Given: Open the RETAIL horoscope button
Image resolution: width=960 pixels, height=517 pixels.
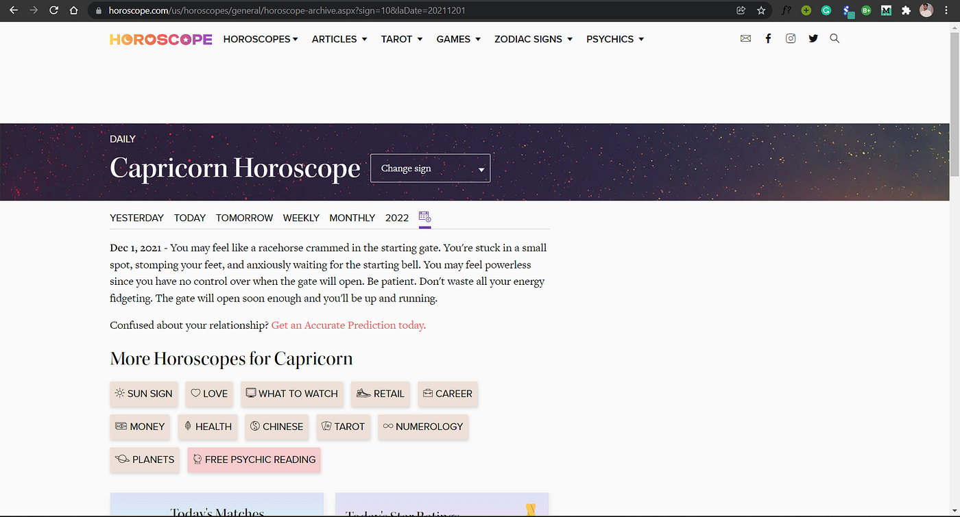Looking at the screenshot, I should (x=381, y=394).
